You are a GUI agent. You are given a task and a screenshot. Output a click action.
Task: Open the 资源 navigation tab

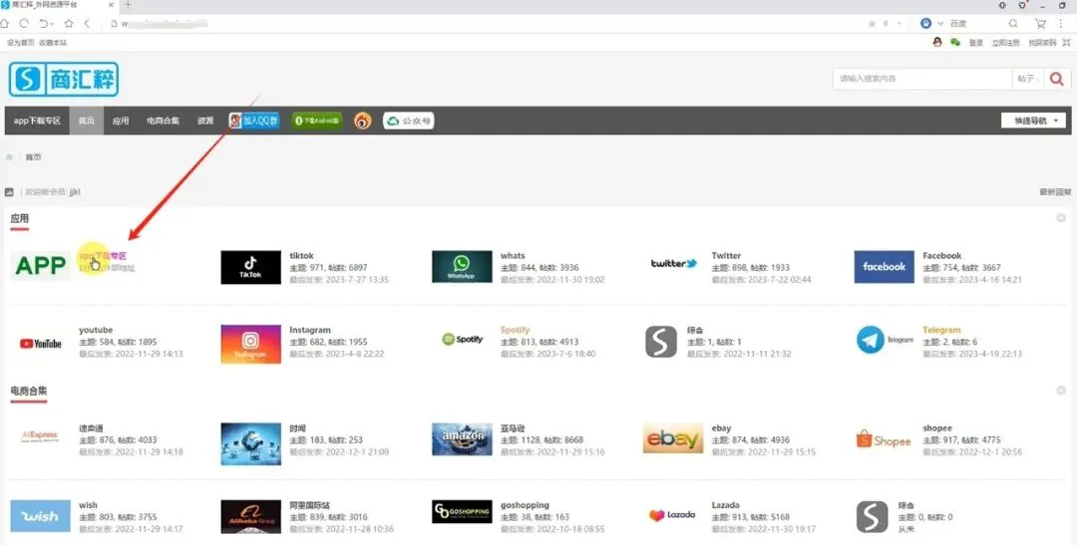(205, 121)
